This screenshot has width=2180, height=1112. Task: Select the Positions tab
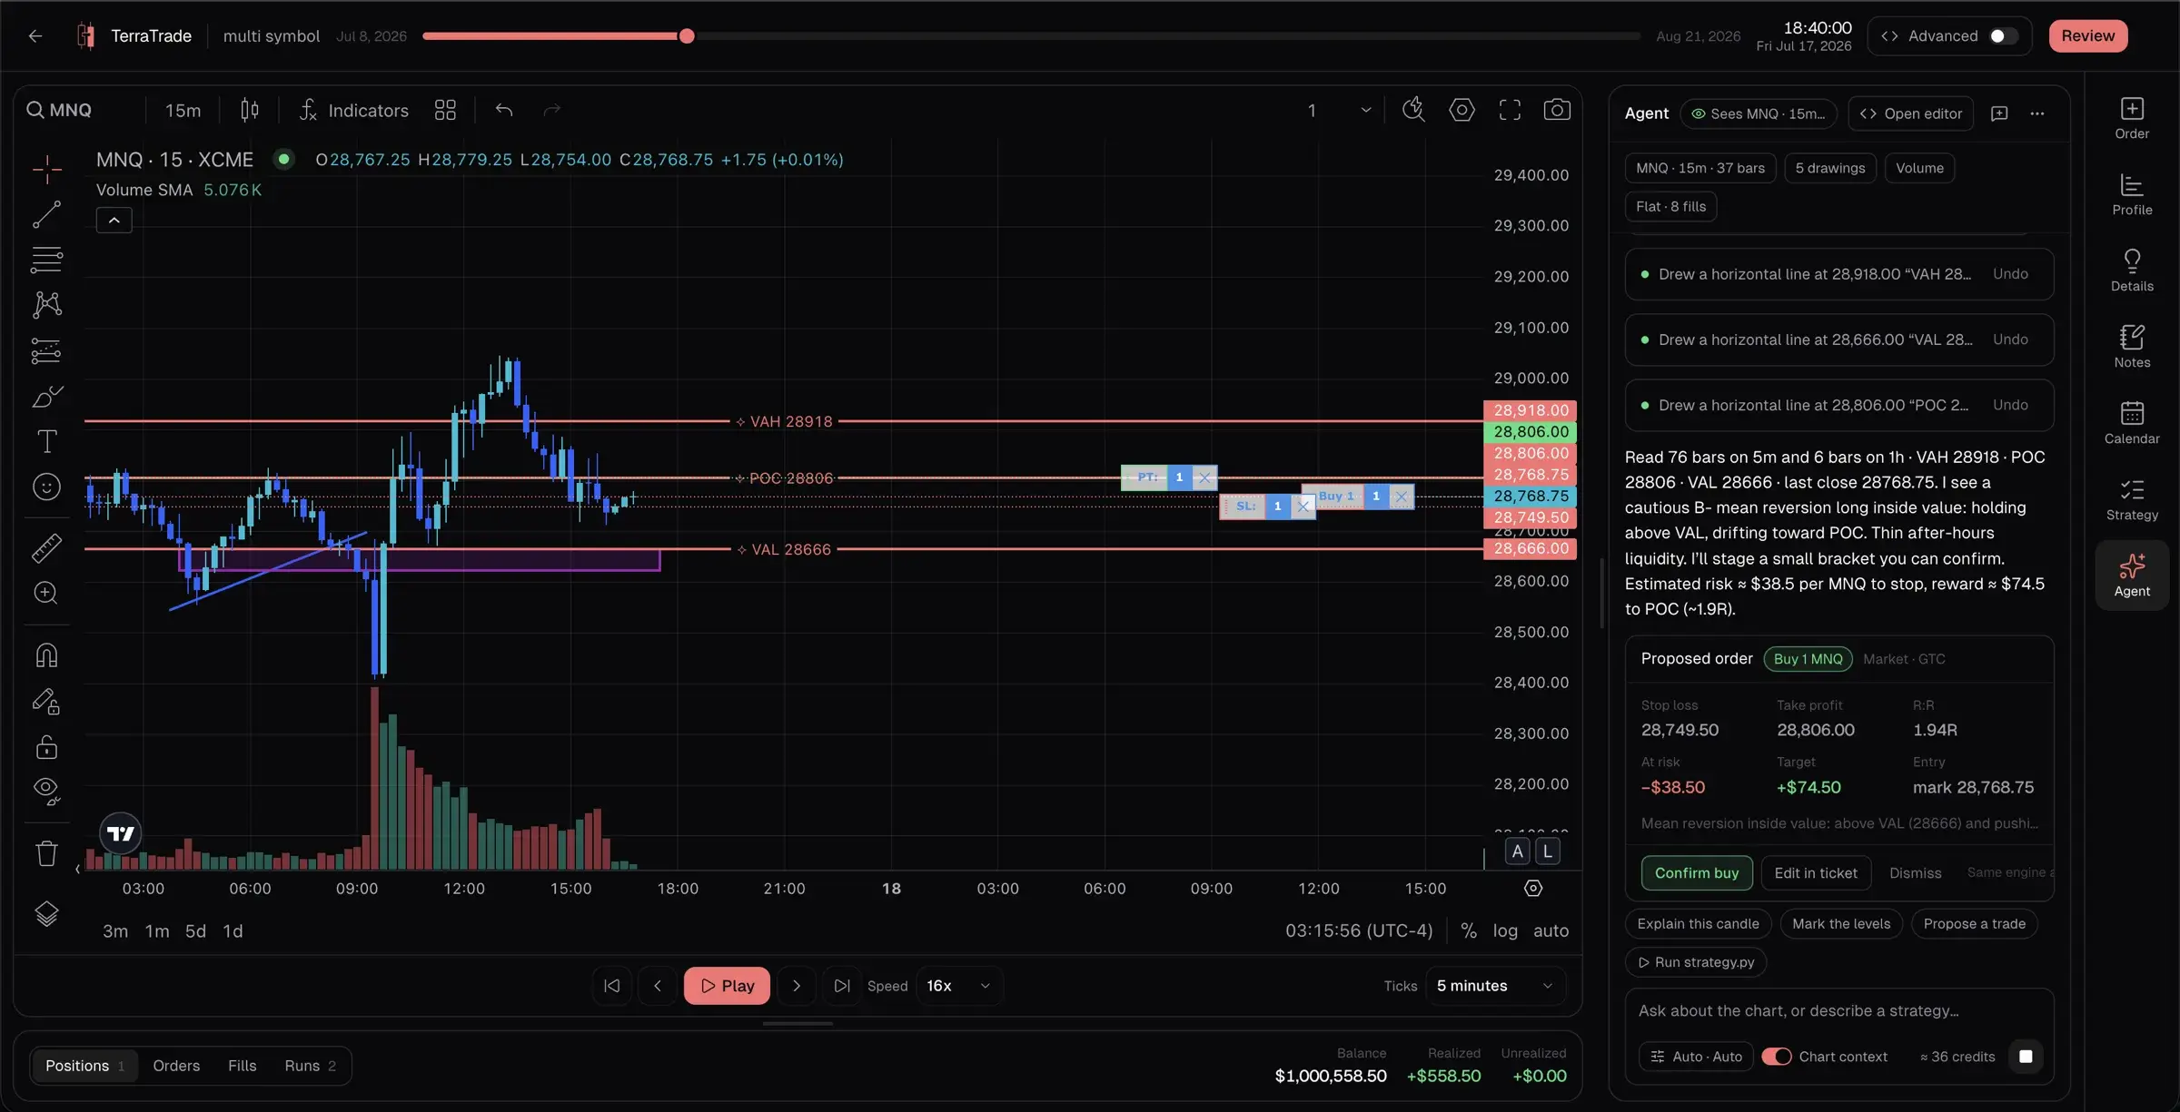(x=84, y=1066)
